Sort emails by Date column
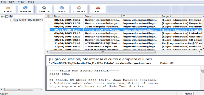Screen dimensions: 204x95 click(68, 16)
